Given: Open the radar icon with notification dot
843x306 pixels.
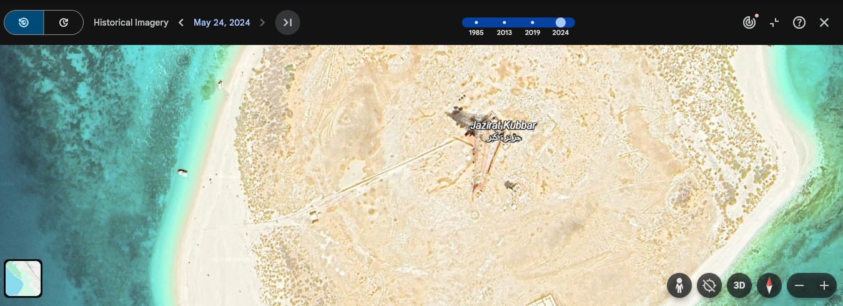Looking at the screenshot, I should pos(749,22).
